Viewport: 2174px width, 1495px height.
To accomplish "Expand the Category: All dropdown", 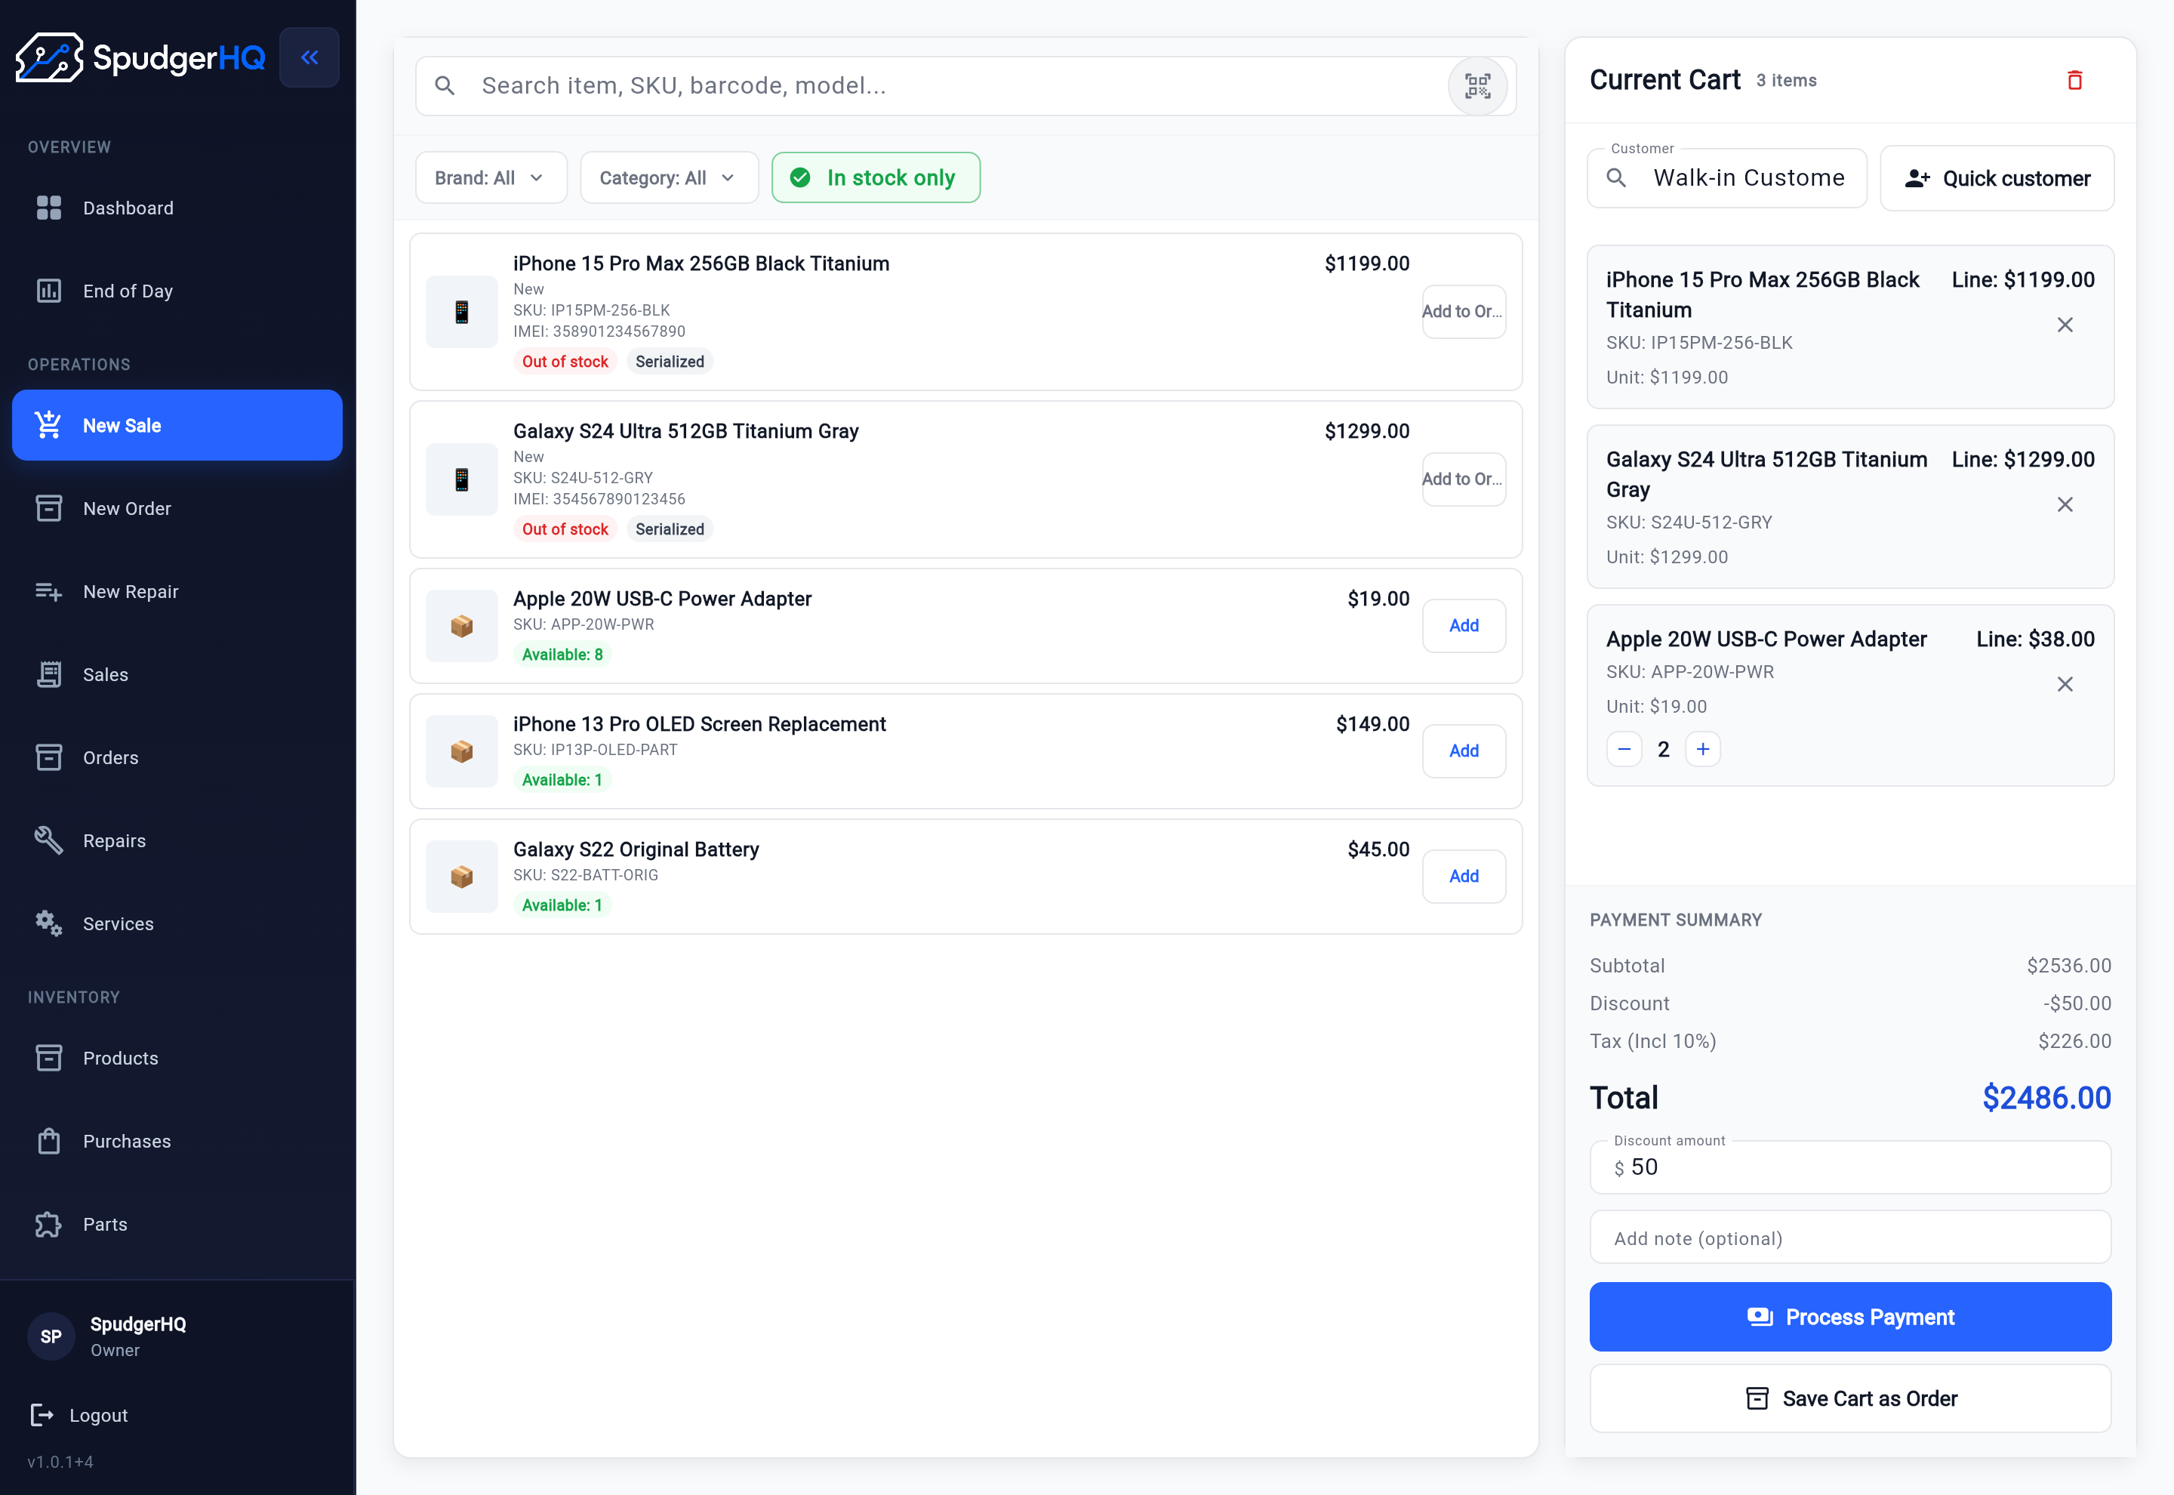I will (669, 178).
